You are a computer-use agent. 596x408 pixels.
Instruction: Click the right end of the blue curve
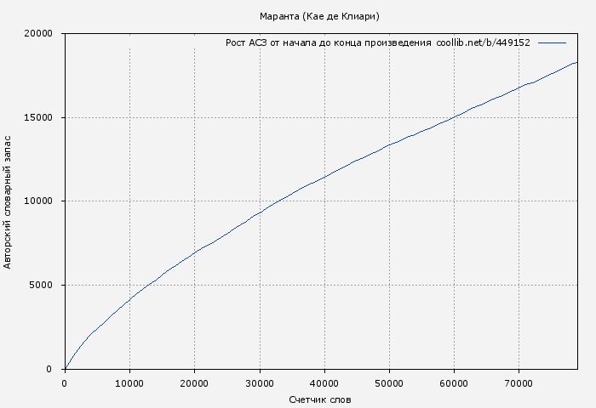click(x=576, y=62)
